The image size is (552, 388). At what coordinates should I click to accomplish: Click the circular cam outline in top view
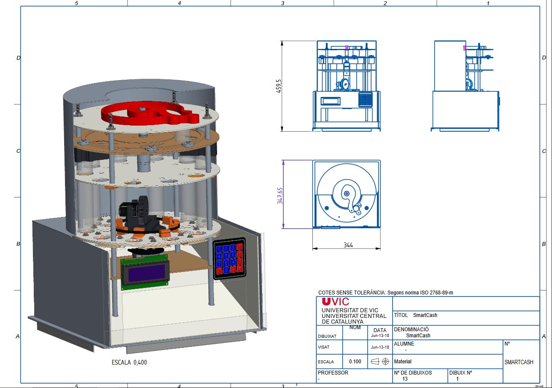coord(347,194)
